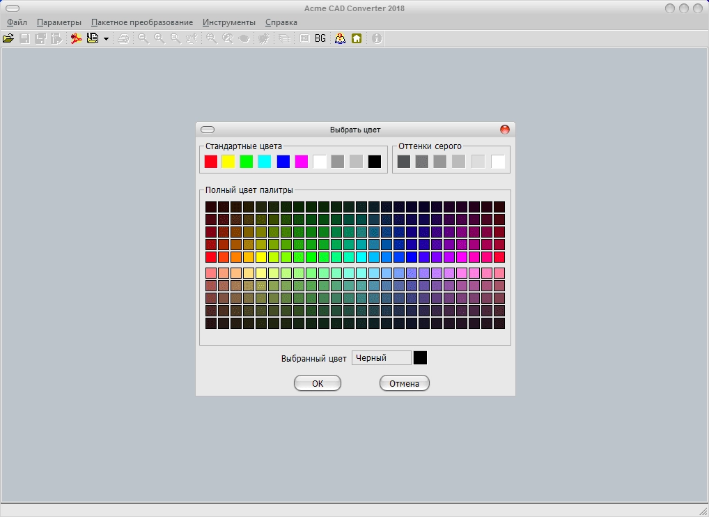Click the batch convert documents icon
The height and width of the screenshot is (517, 709).
point(93,38)
